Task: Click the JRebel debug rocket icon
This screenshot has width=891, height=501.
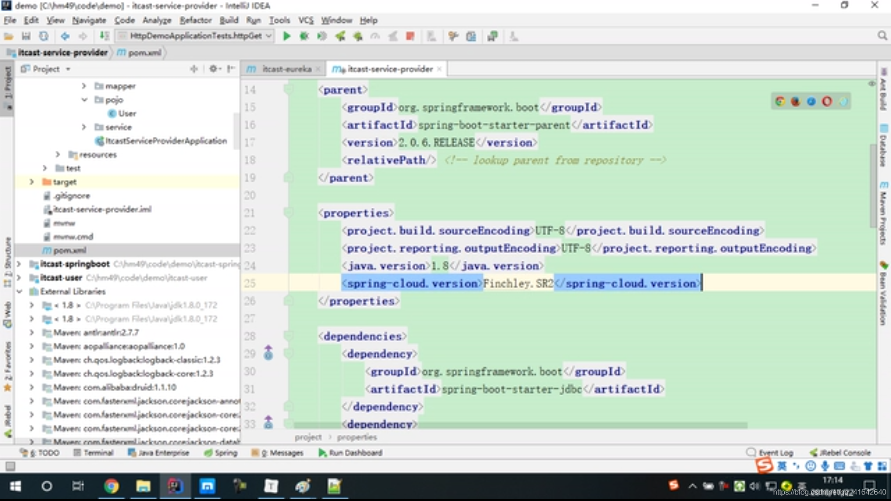Action: pos(358,36)
